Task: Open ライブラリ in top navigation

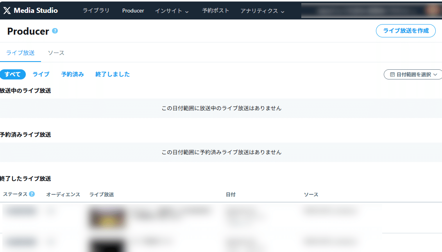Action: click(x=96, y=11)
